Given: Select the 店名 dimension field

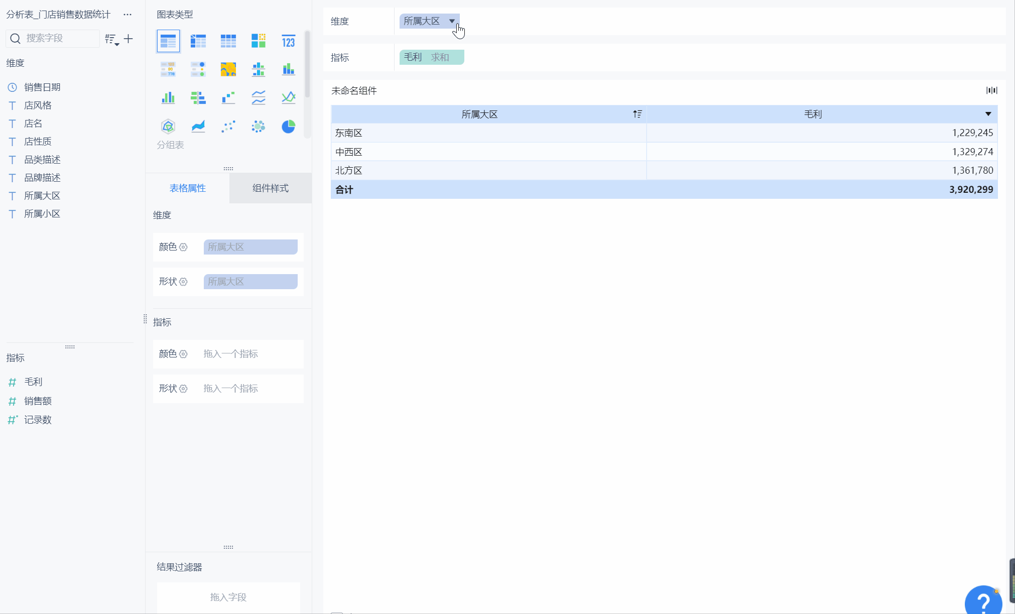Looking at the screenshot, I should [x=33, y=124].
